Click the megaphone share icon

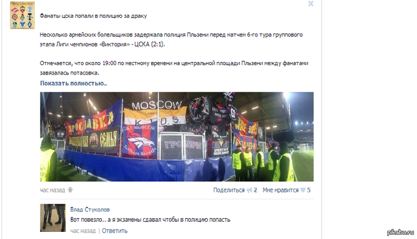(x=249, y=190)
